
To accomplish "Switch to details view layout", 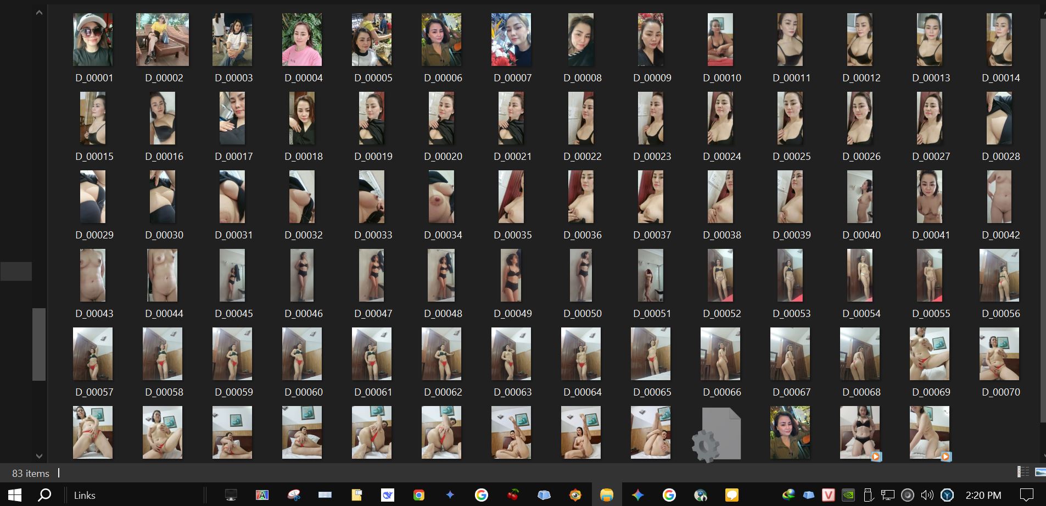I will click(1023, 472).
